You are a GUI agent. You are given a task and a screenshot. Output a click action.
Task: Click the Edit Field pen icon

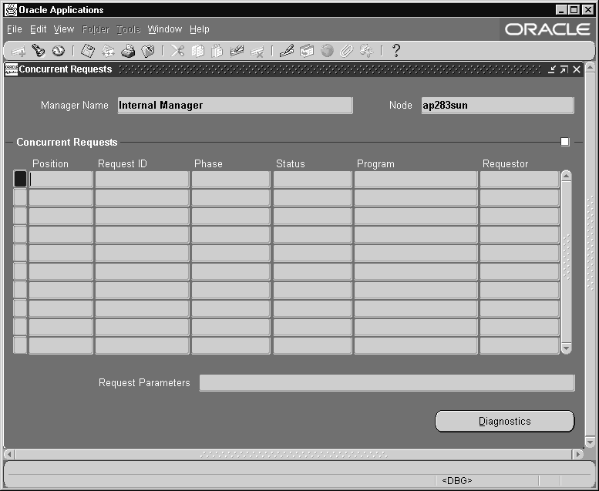pyautogui.click(x=287, y=51)
